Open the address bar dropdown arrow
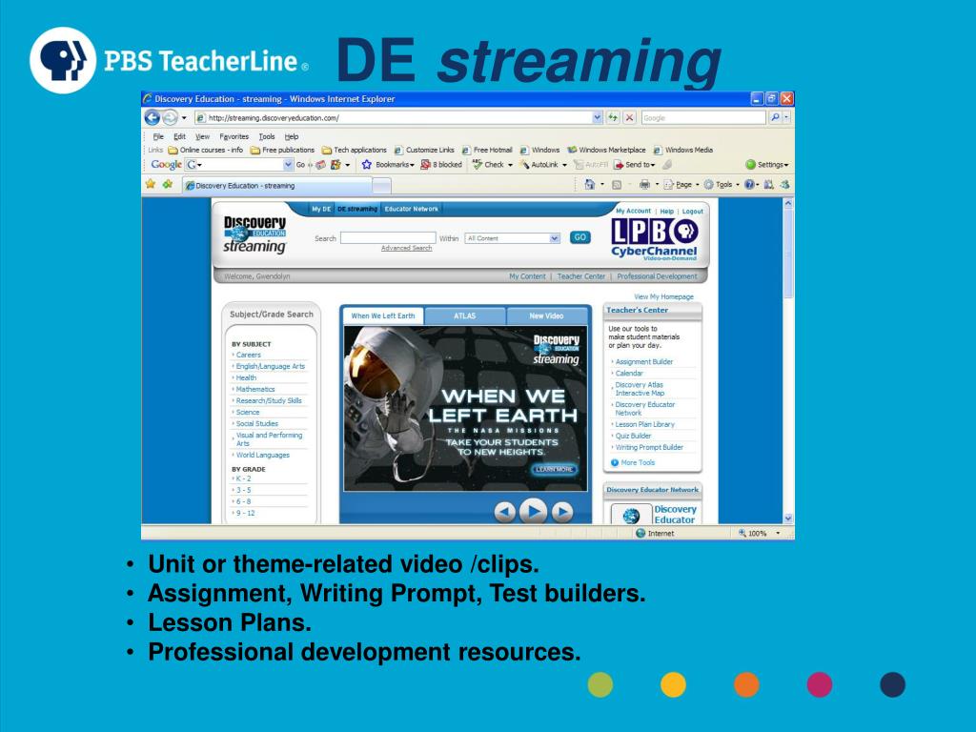 tap(597, 117)
